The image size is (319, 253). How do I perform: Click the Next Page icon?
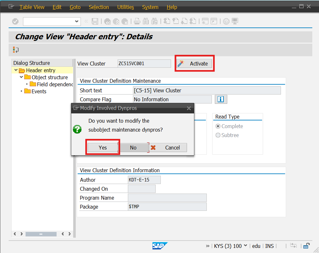click(x=184, y=21)
